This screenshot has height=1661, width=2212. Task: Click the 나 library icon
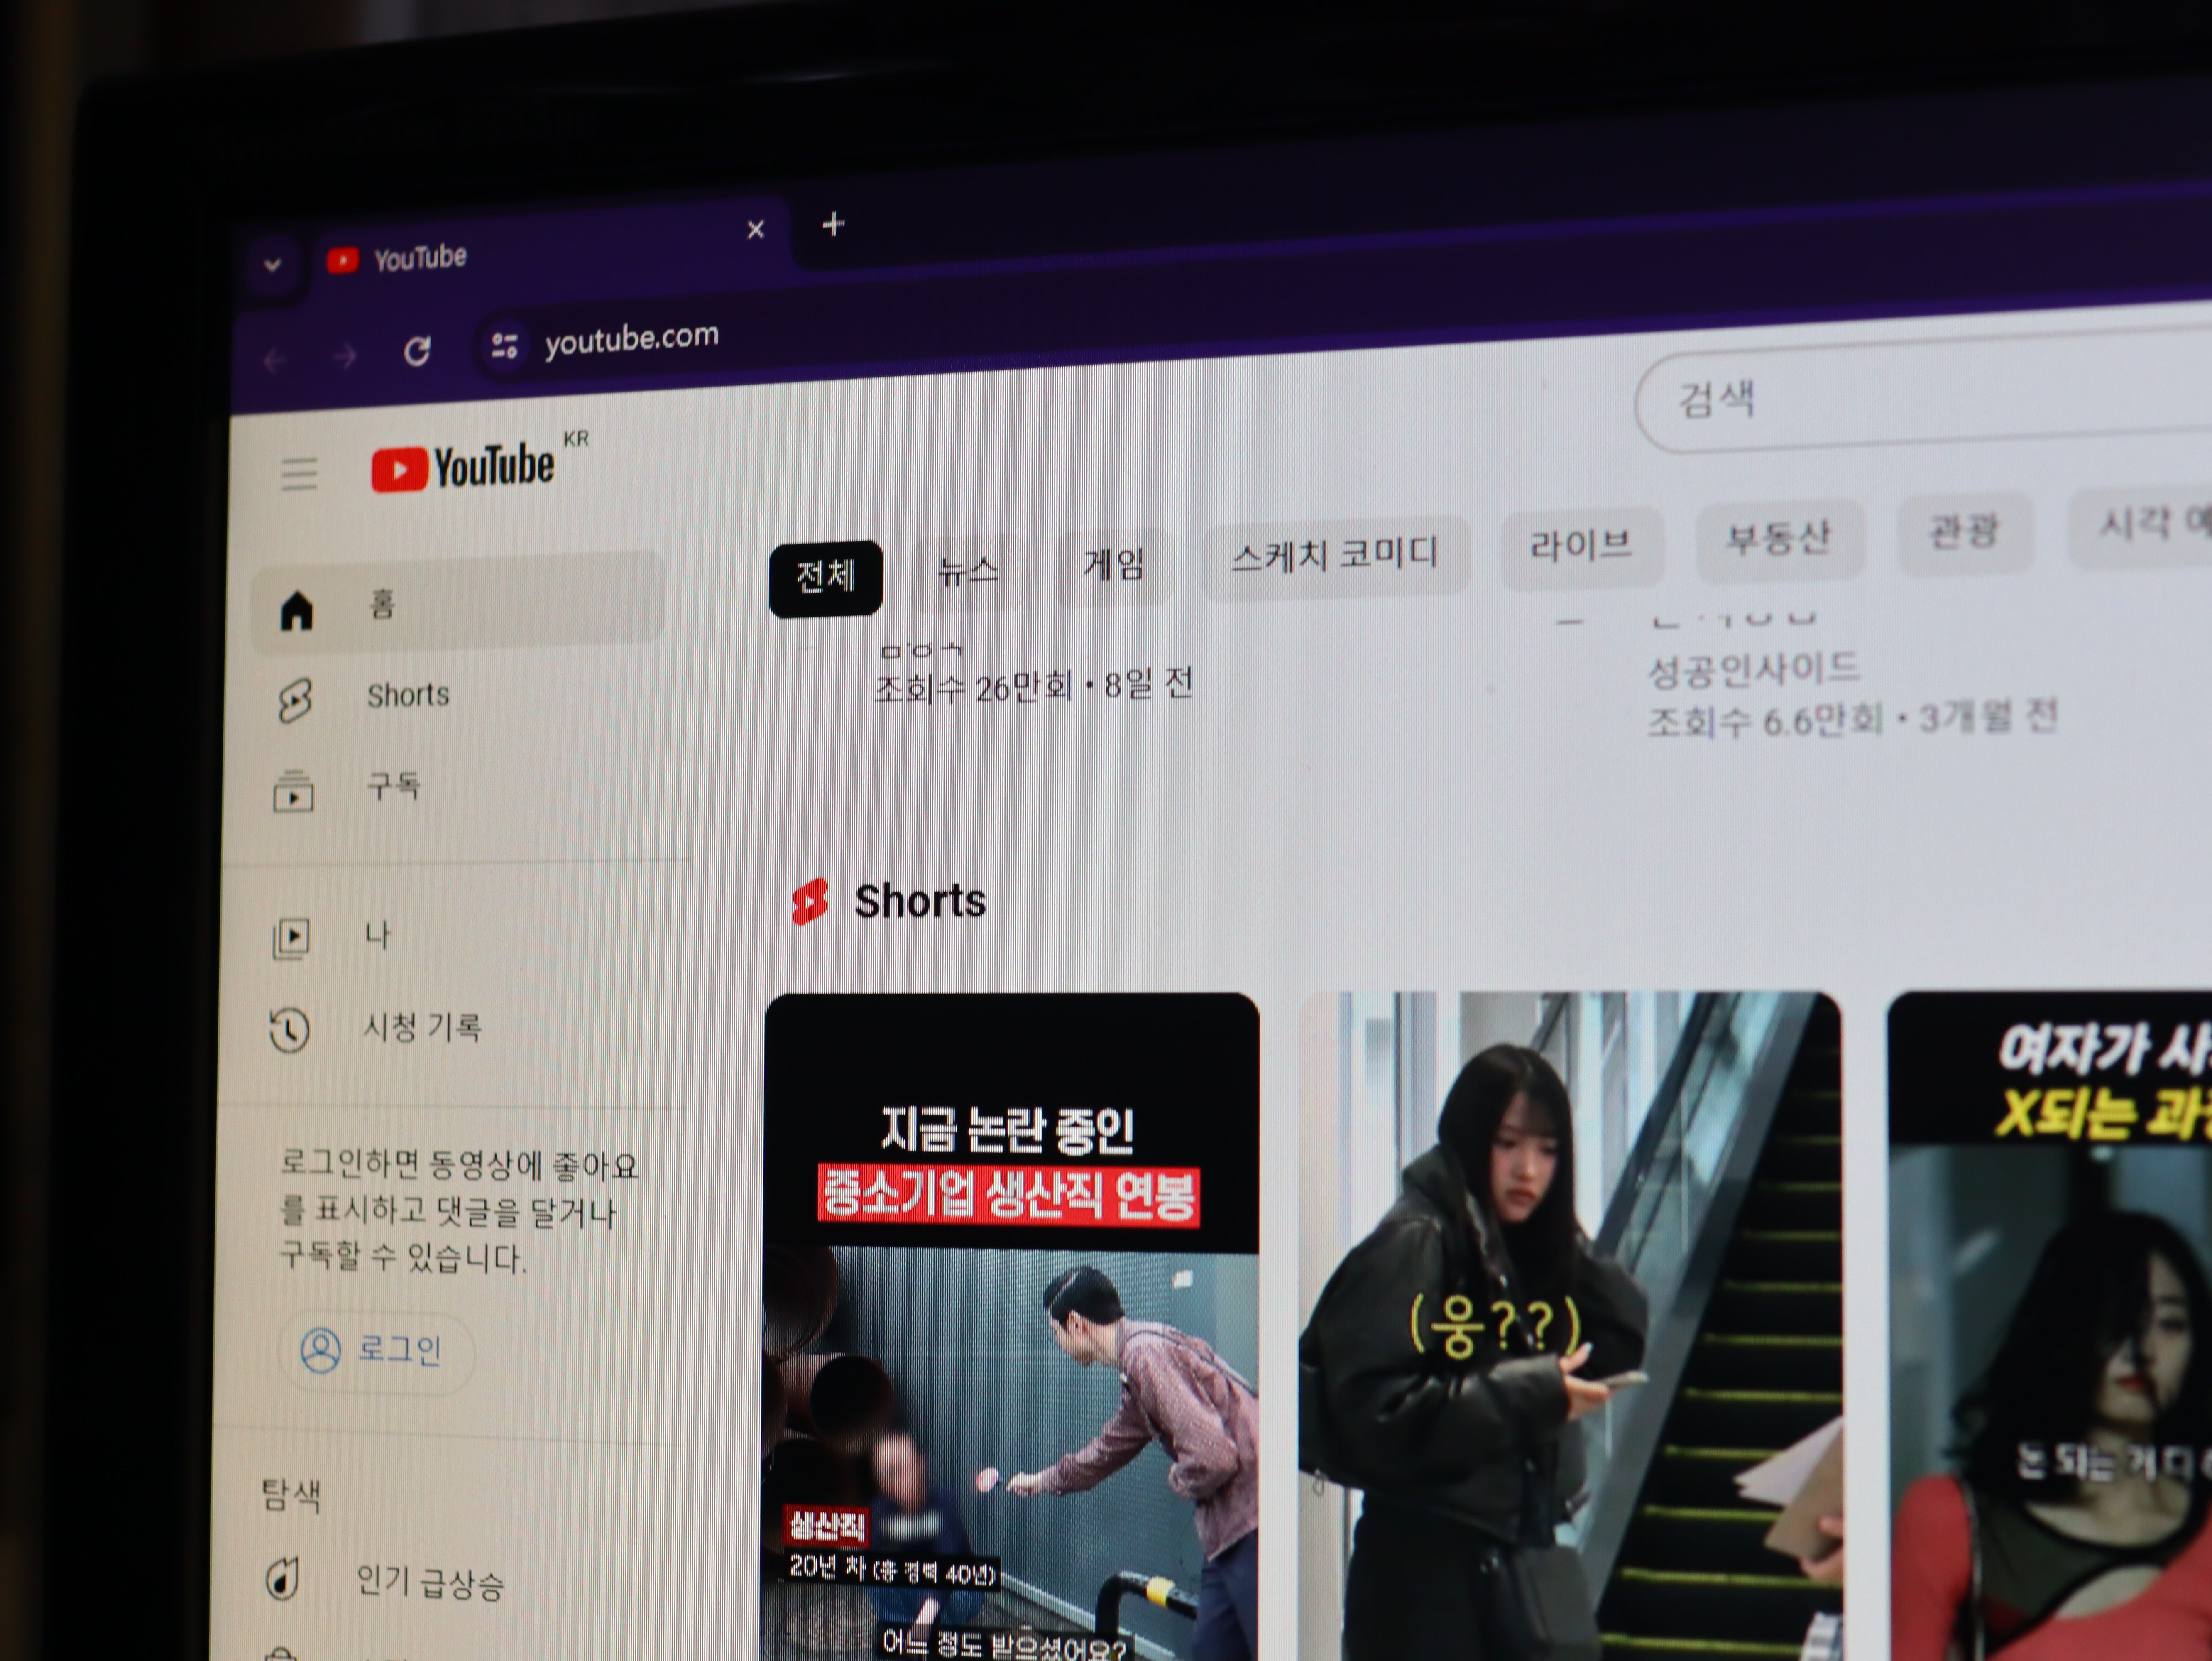pos(291,938)
